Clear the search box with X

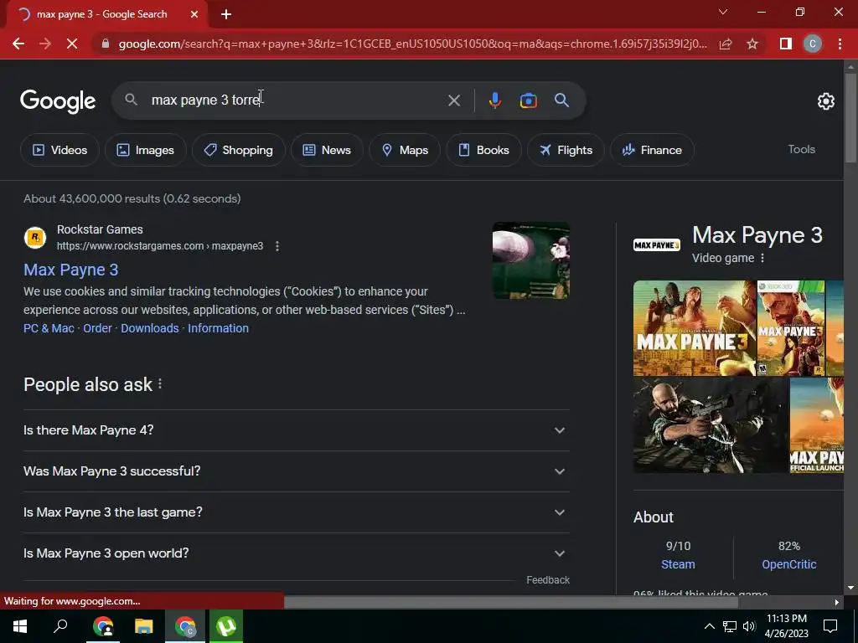coord(453,100)
